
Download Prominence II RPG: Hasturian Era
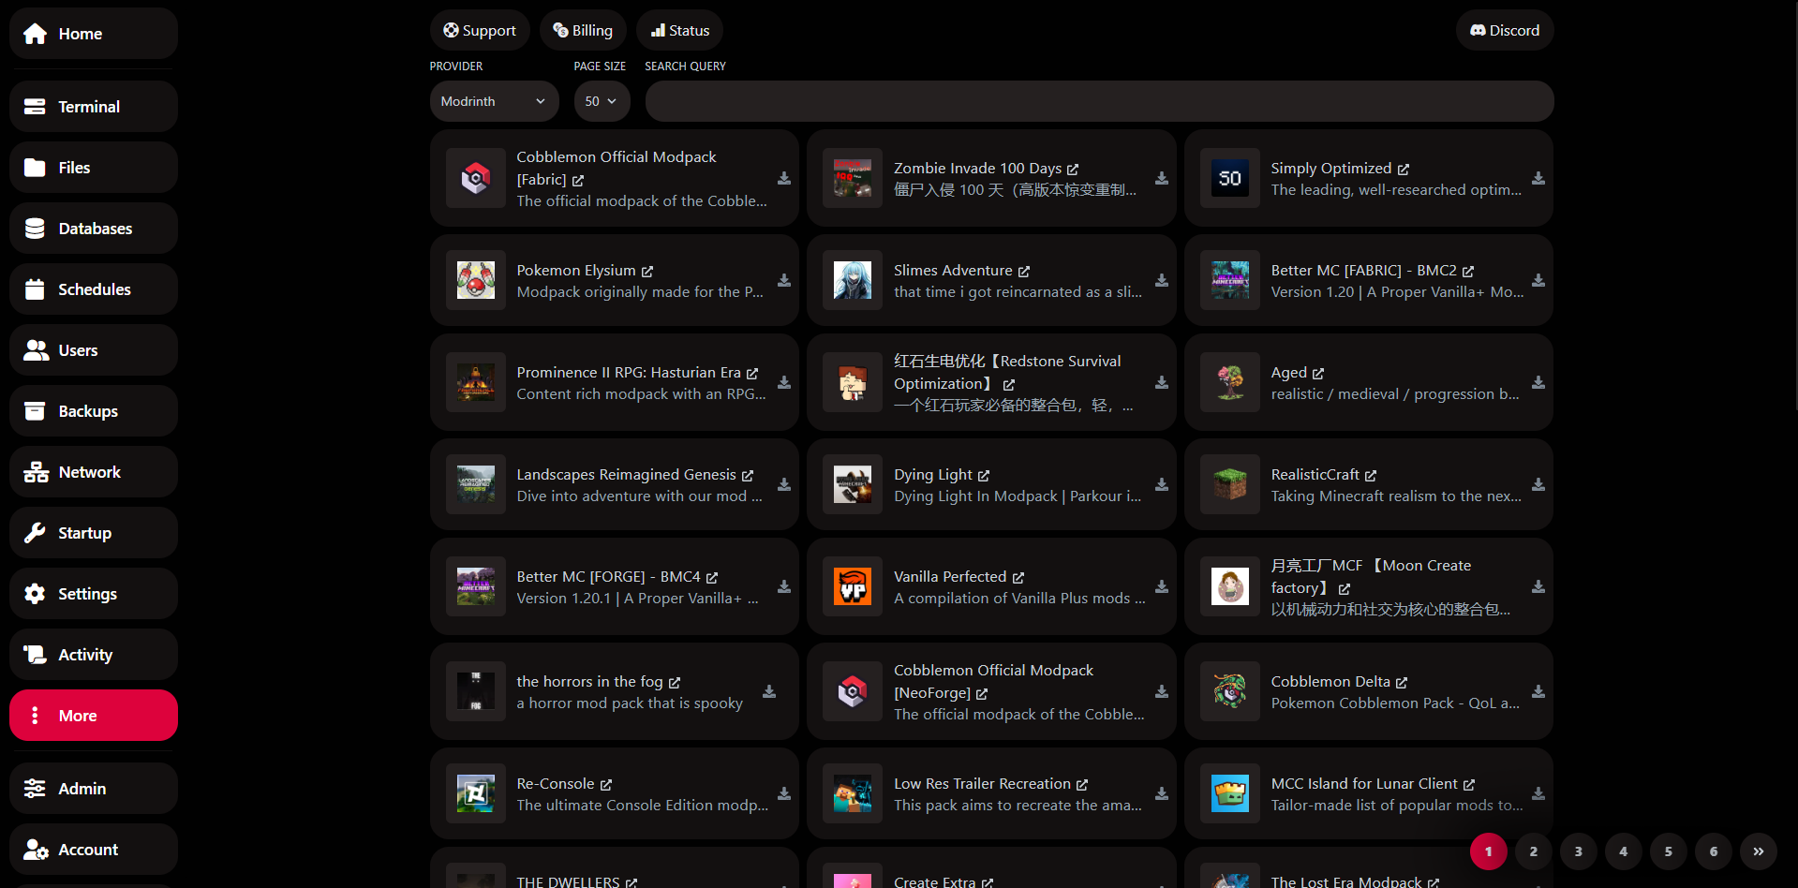(784, 382)
